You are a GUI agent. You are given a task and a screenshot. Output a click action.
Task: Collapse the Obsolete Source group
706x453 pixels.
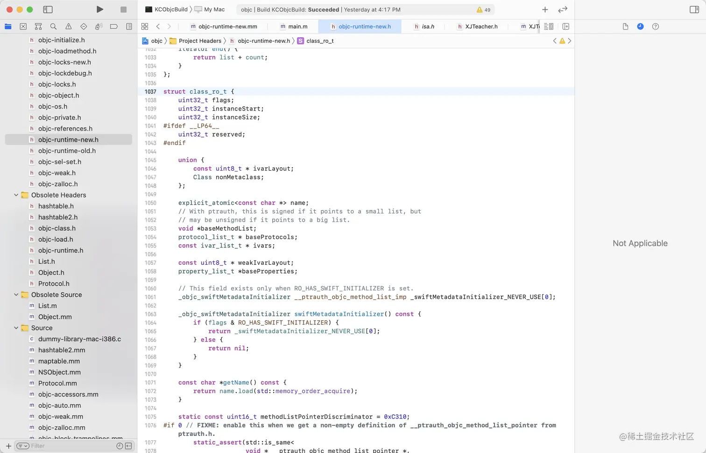tap(16, 295)
